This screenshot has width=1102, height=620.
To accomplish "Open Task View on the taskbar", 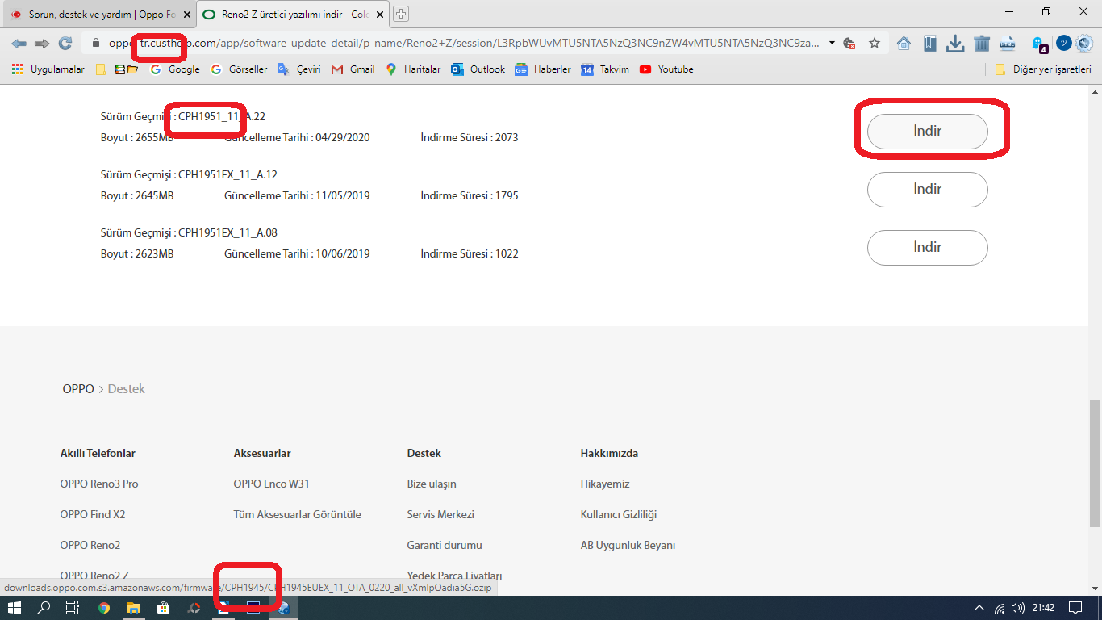I will tap(73, 608).
